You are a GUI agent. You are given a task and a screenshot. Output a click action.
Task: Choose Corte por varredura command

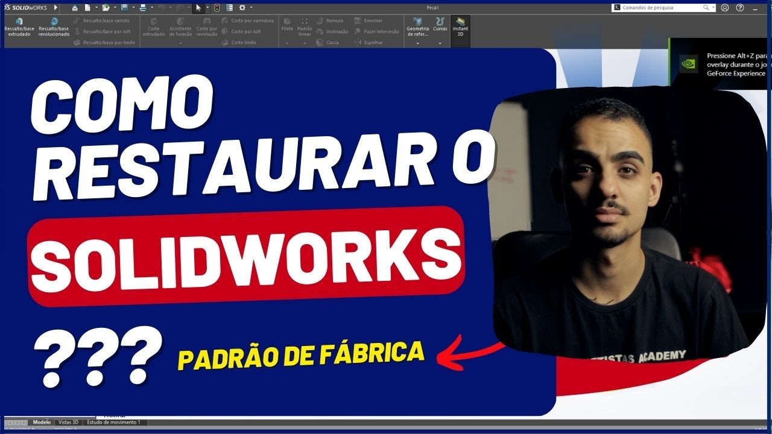click(248, 20)
